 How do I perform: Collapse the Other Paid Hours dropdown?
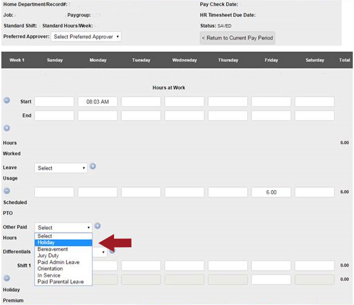coord(64,227)
